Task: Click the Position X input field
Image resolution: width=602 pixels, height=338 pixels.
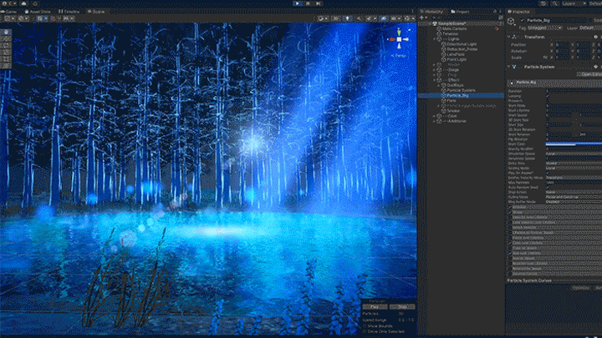Action: 563,45
